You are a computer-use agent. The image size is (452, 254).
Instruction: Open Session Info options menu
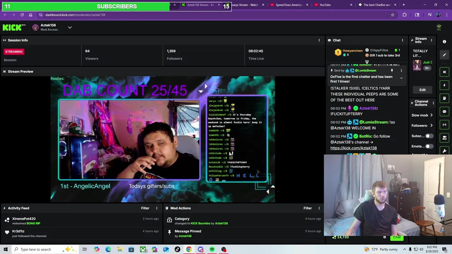pos(319,40)
